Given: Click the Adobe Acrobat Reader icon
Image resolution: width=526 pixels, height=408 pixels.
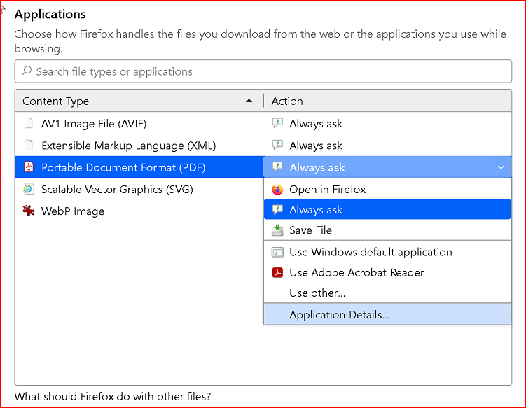Looking at the screenshot, I should coord(277,272).
